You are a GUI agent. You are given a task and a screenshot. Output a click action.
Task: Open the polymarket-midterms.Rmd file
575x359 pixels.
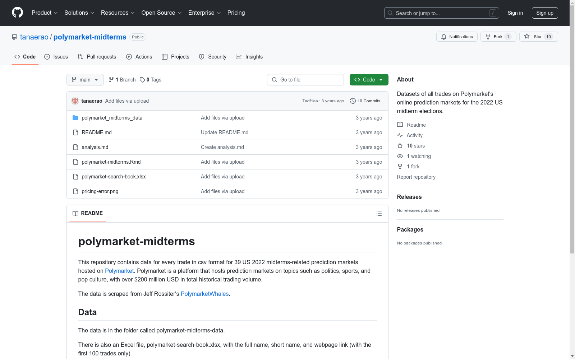pyautogui.click(x=111, y=162)
